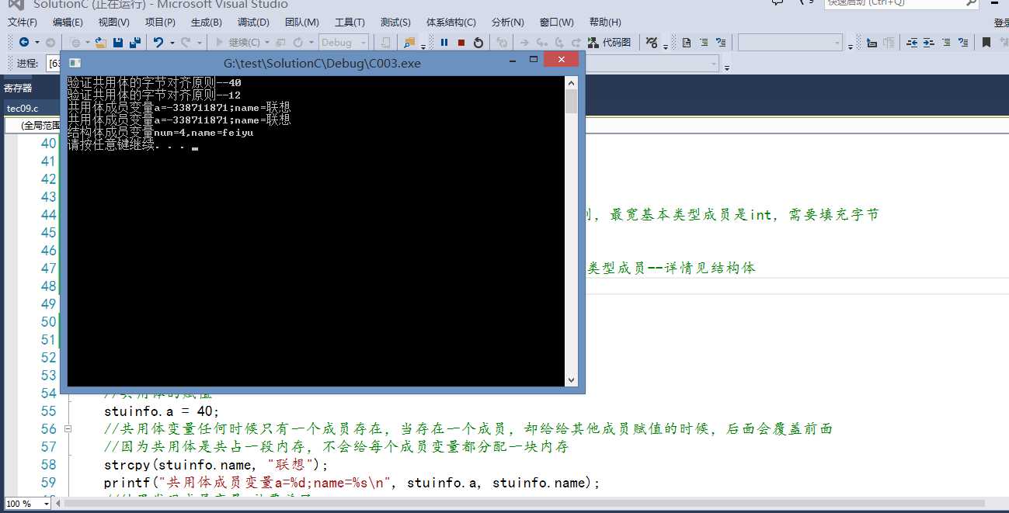Open the 文件(F) menu

pos(23,22)
